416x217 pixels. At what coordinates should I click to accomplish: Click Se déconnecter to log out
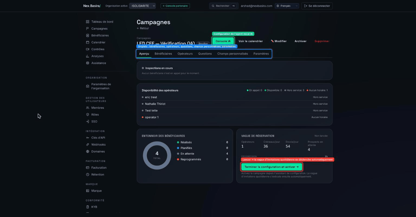317,6
